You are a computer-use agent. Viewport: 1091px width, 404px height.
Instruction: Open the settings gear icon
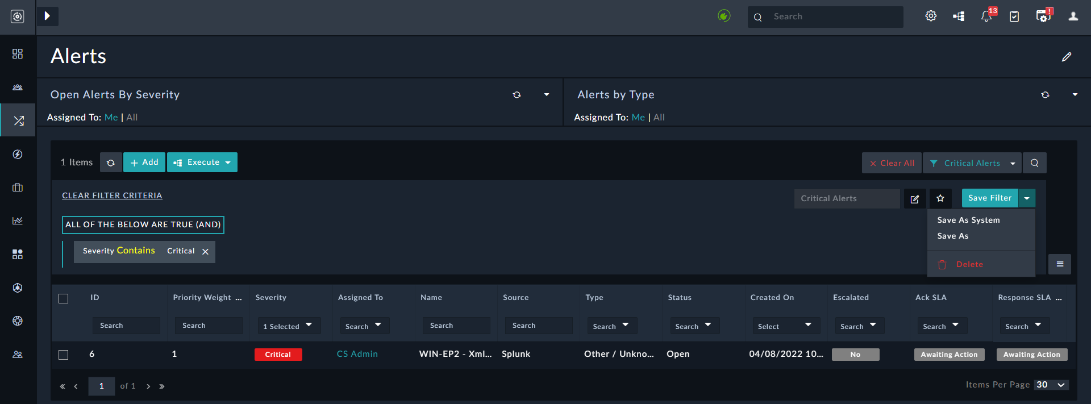(x=931, y=16)
